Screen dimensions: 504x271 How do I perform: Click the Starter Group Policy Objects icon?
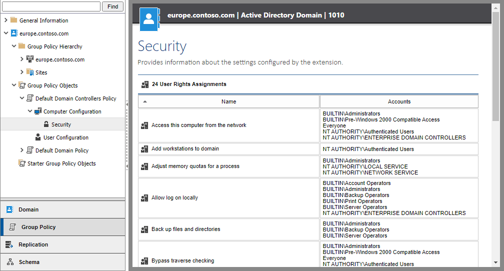[22, 163]
